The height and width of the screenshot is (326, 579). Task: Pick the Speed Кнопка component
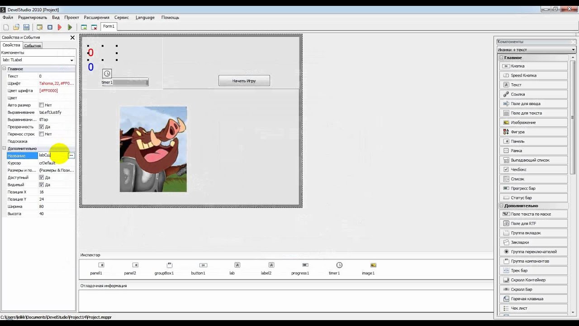[x=534, y=76]
